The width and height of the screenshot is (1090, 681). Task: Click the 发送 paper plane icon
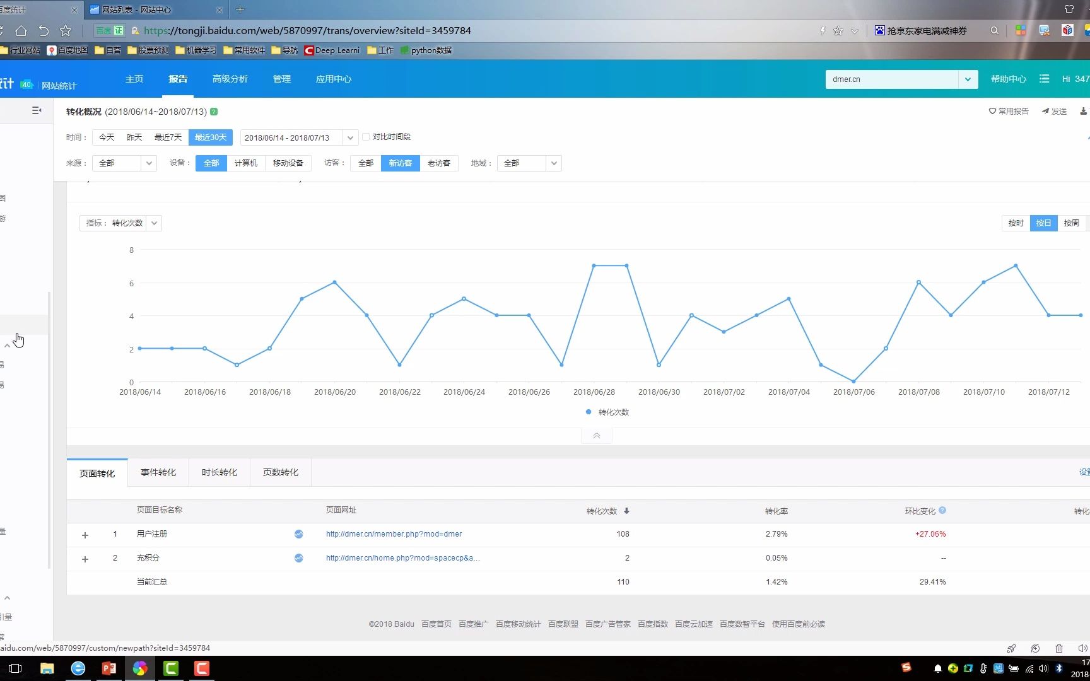pos(1045,111)
